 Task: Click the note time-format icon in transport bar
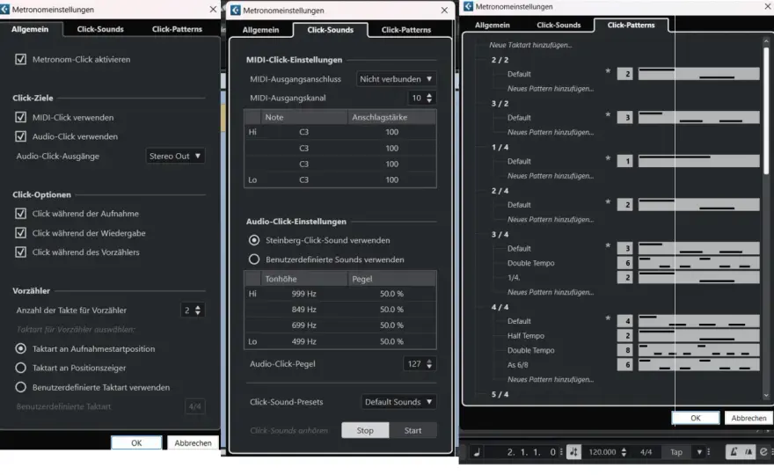[477, 452]
